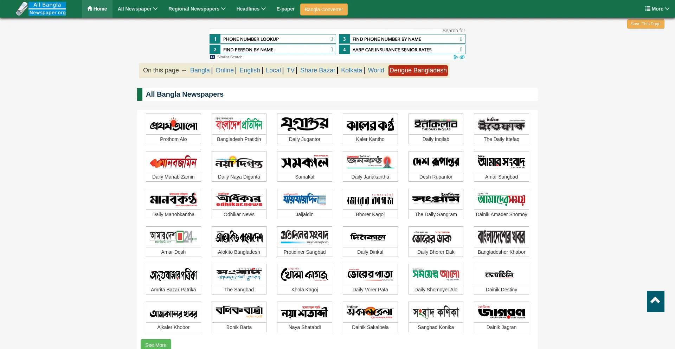Screen dimensions: 675x349
Task: Click the scroll-to-top arrow button
Action: [x=655, y=301]
